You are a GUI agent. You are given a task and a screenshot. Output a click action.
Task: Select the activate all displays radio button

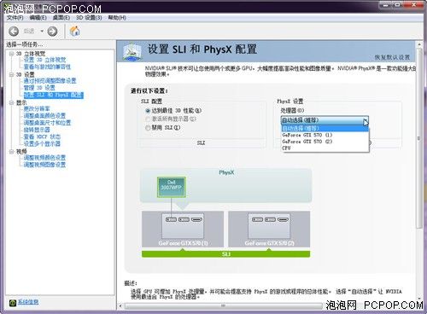click(148, 119)
